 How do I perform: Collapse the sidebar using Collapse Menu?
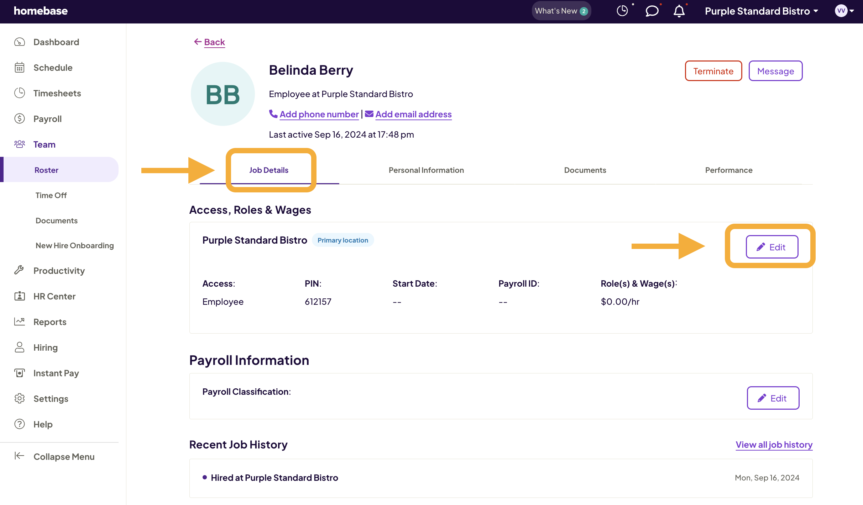tap(63, 456)
